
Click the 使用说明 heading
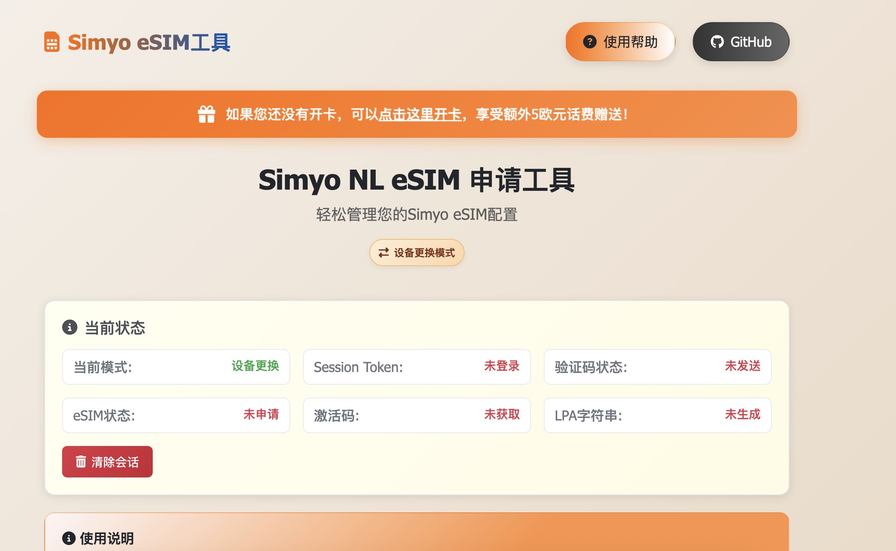107,538
